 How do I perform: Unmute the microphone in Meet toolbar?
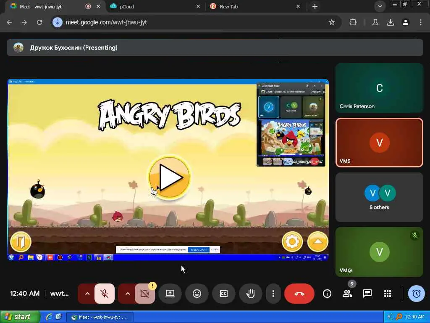point(105,294)
